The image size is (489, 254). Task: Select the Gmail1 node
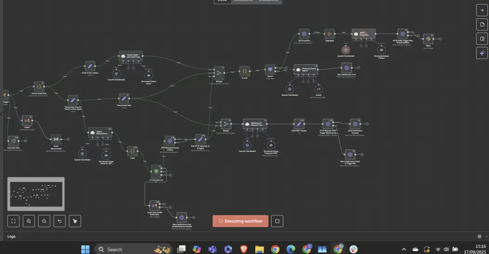coord(27,120)
